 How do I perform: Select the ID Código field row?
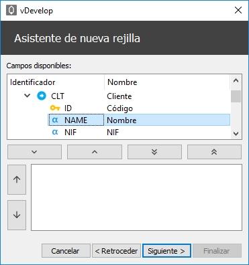[x=139, y=108]
